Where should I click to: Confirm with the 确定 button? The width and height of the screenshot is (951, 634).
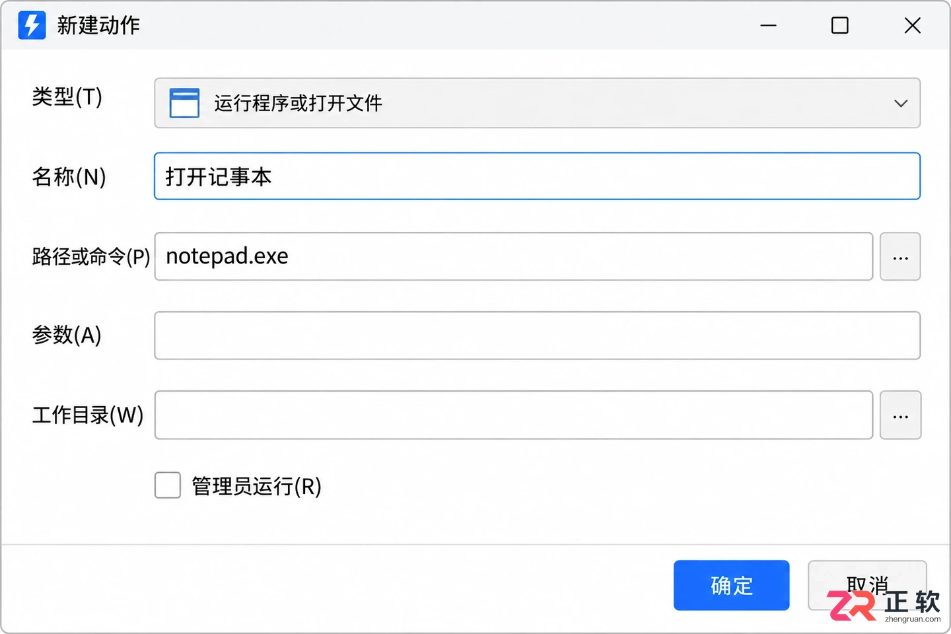click(731, 585)
